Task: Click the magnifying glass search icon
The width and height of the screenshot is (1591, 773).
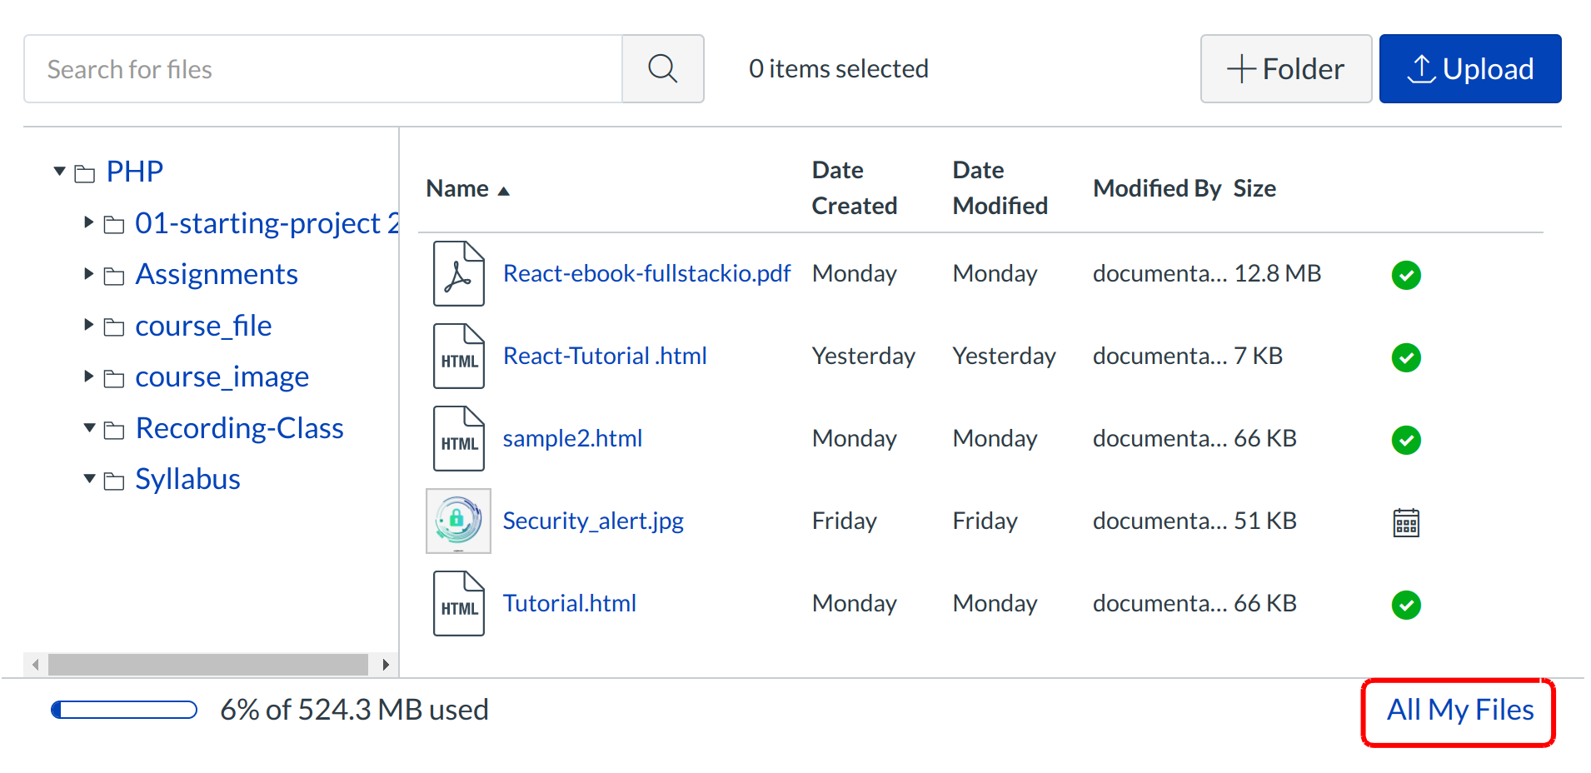Action: click(x=662, y=69)
